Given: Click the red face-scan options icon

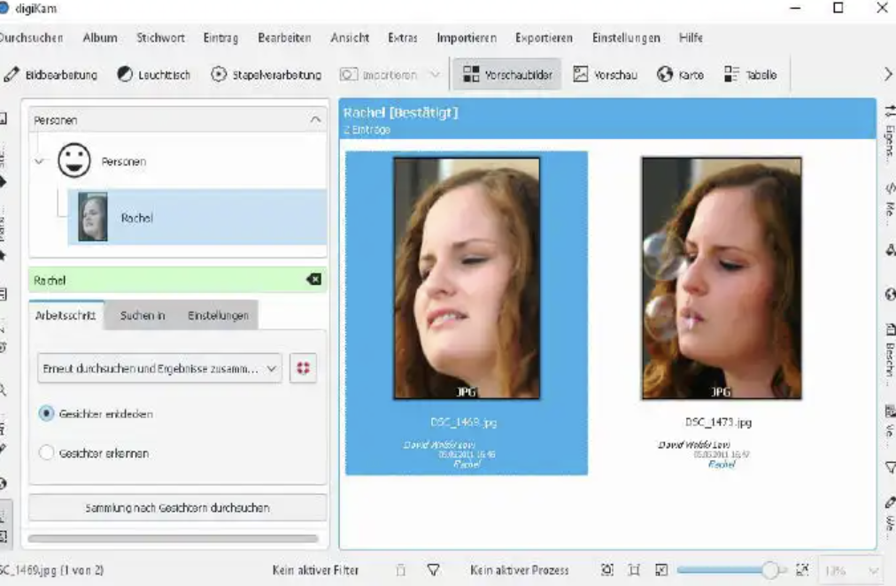Looking at the screenshot, I should tap(303, 368).
